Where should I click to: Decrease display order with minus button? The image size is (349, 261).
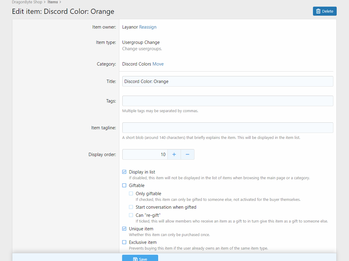tap(187, 154)
